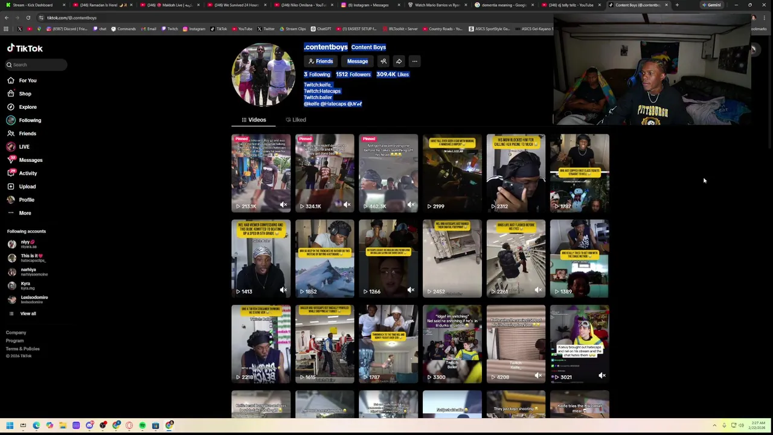This screenshot has height=435, width=773.
Task: Switch to the dementia meaning Google tab
Action: pos(504,5)
